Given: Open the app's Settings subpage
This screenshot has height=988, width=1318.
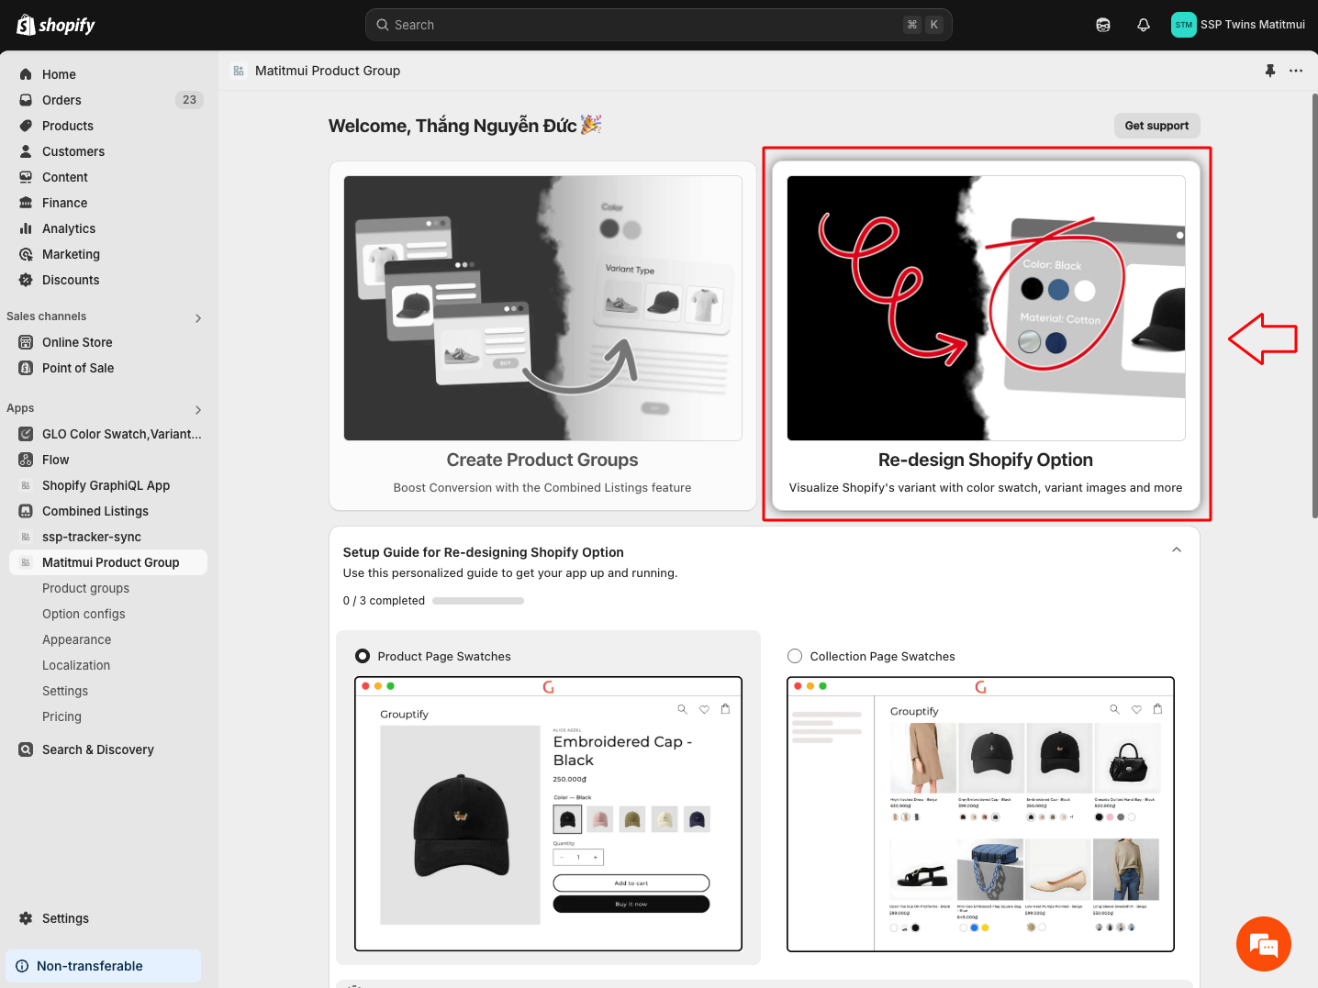Looking at the screenshot, I should (65, 691).
